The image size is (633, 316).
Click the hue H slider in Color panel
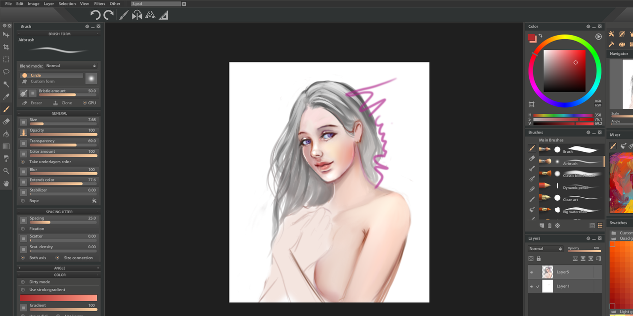(563, 115)
